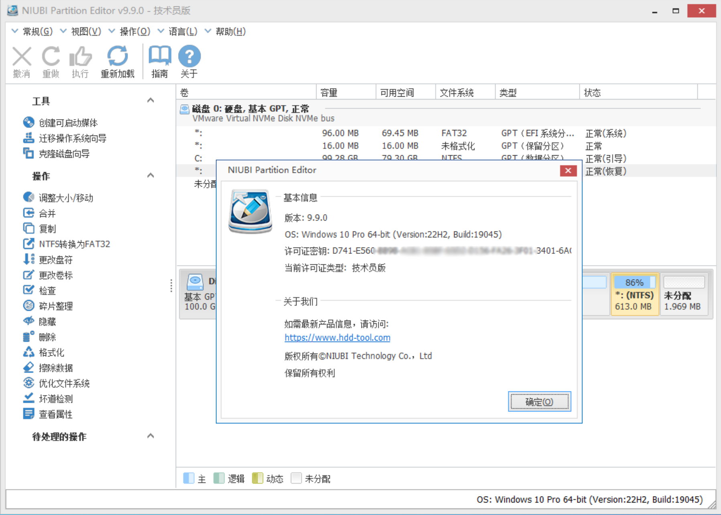Click the 容量 column header

tap(346, 93)
